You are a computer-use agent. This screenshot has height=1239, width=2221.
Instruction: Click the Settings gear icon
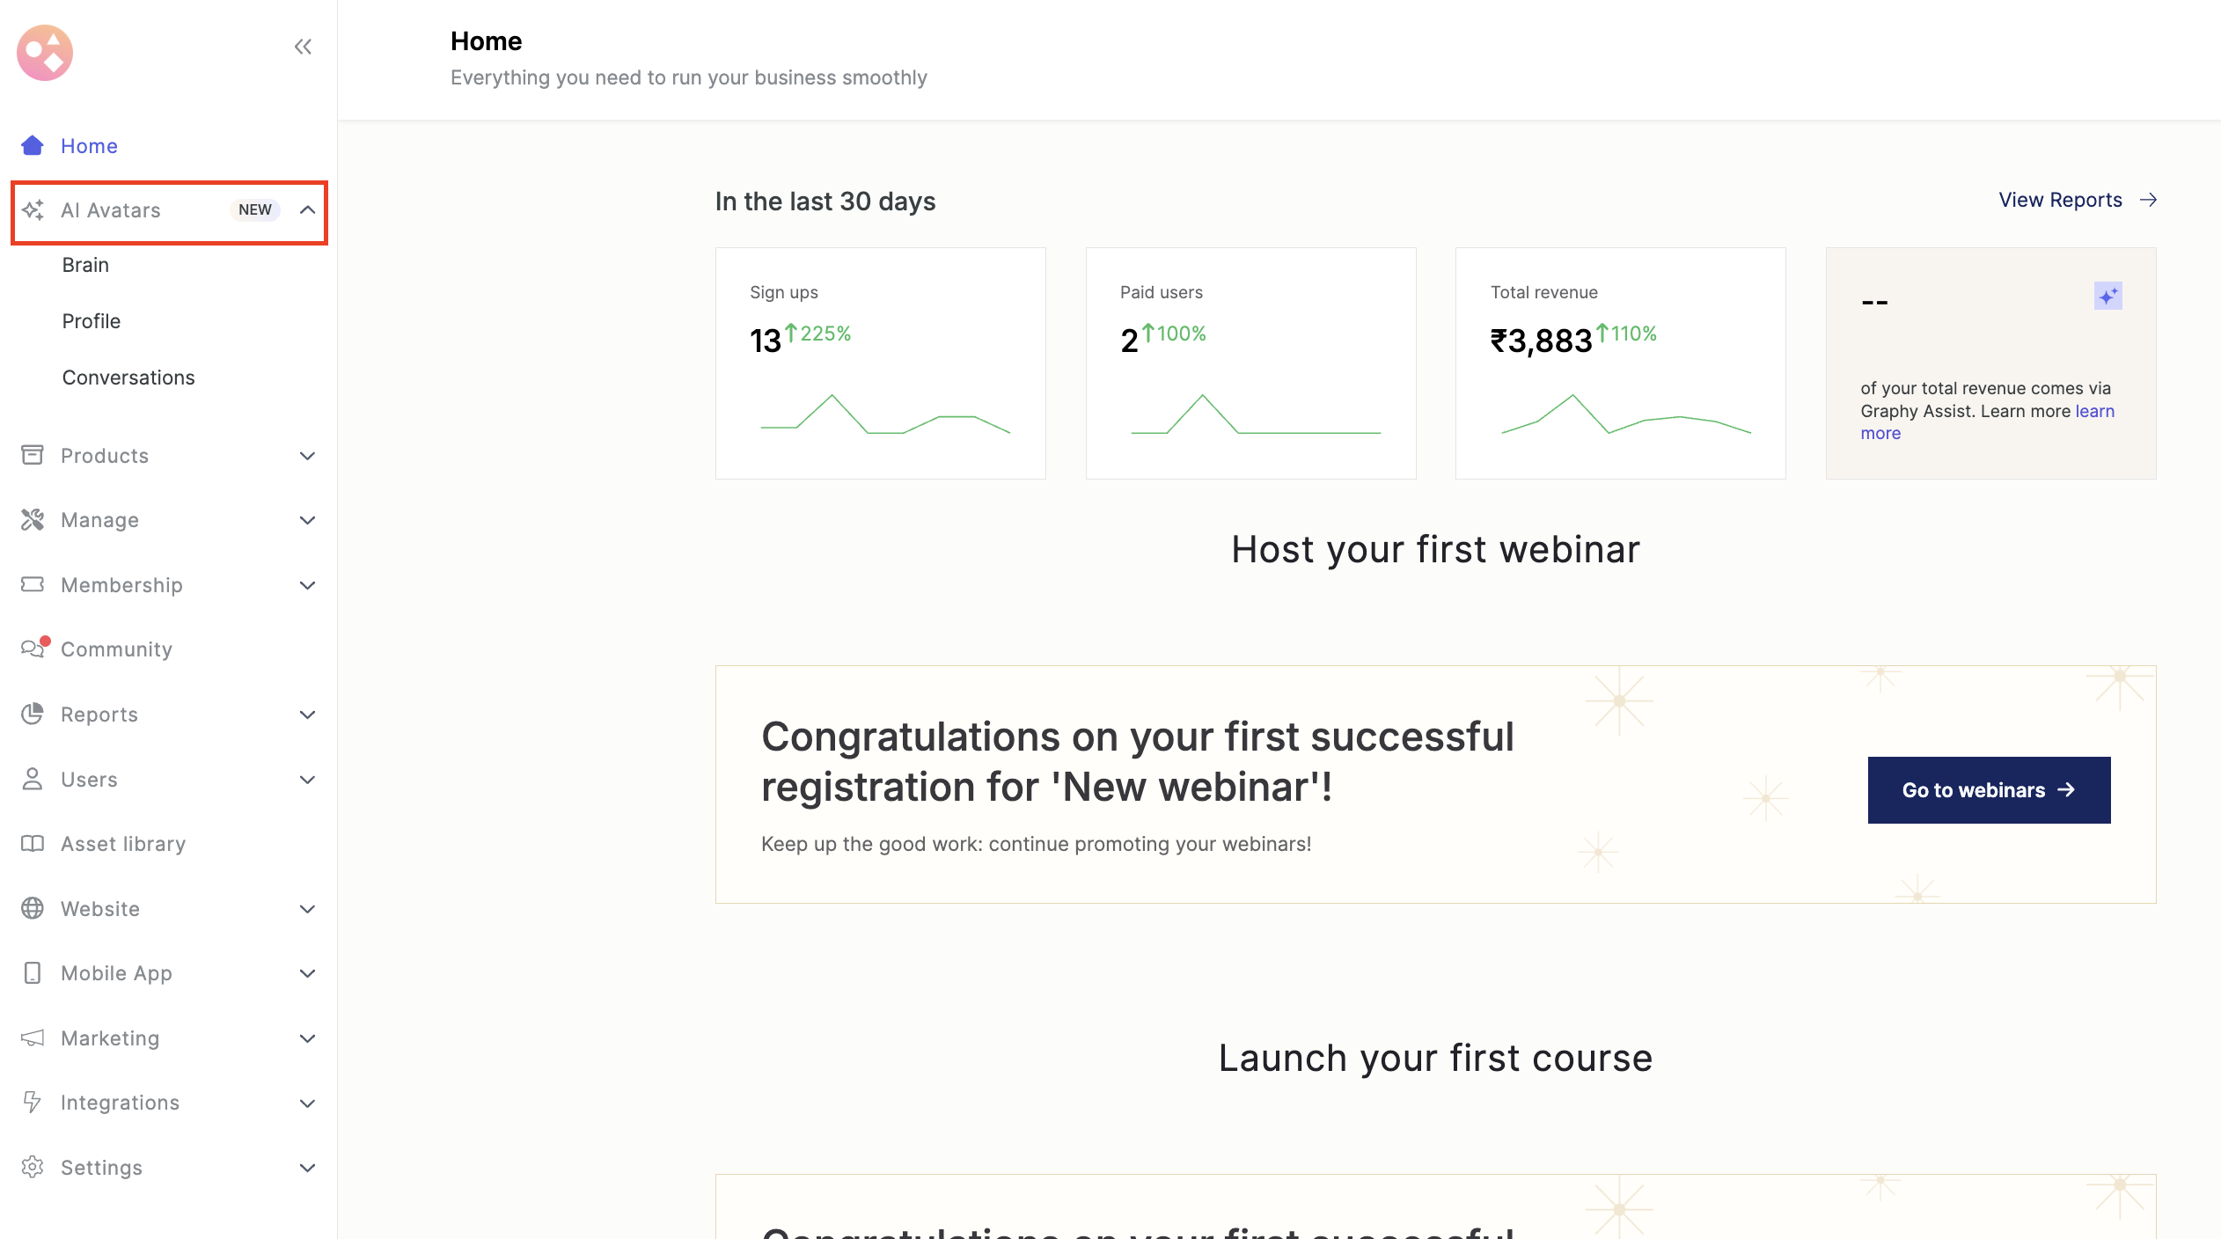tap(33, 1168)
